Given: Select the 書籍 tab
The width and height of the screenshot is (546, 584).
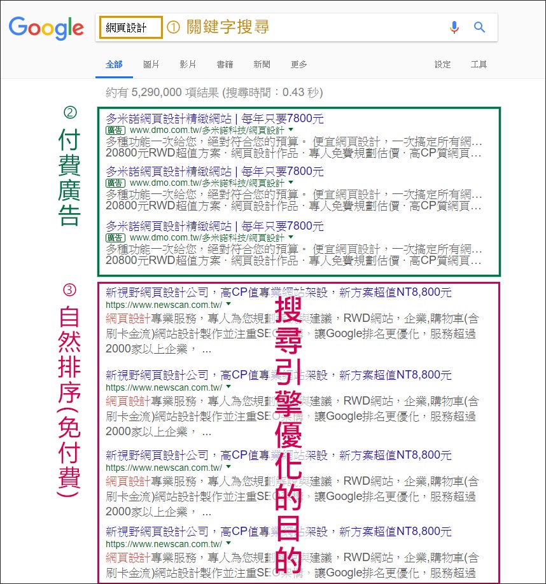Looking at the screenshot, I should (225, 64).
